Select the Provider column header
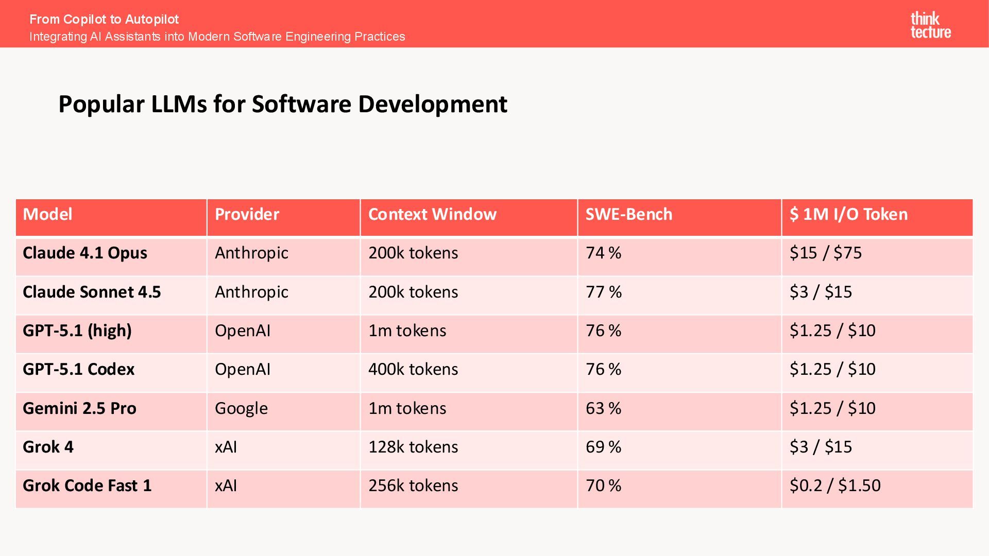 coord(283,217)
